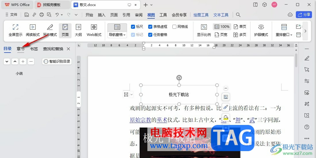The image size is (316, 158).
Task: Click the cloud sync status icon
Action: coord(290,15)
